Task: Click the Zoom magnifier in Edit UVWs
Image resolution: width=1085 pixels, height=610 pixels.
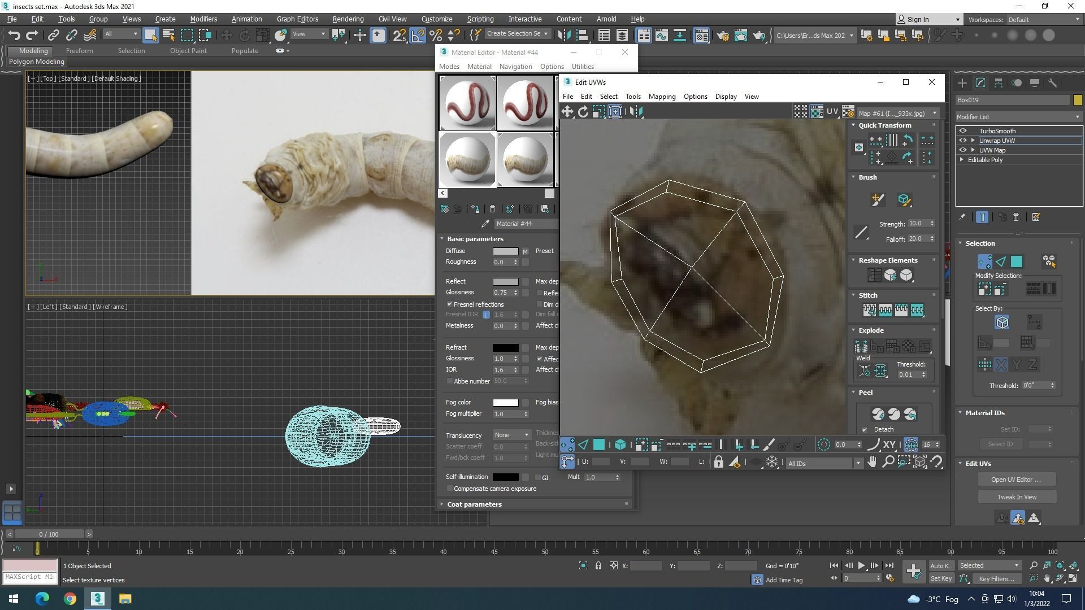Action: (x=888, y=463)
